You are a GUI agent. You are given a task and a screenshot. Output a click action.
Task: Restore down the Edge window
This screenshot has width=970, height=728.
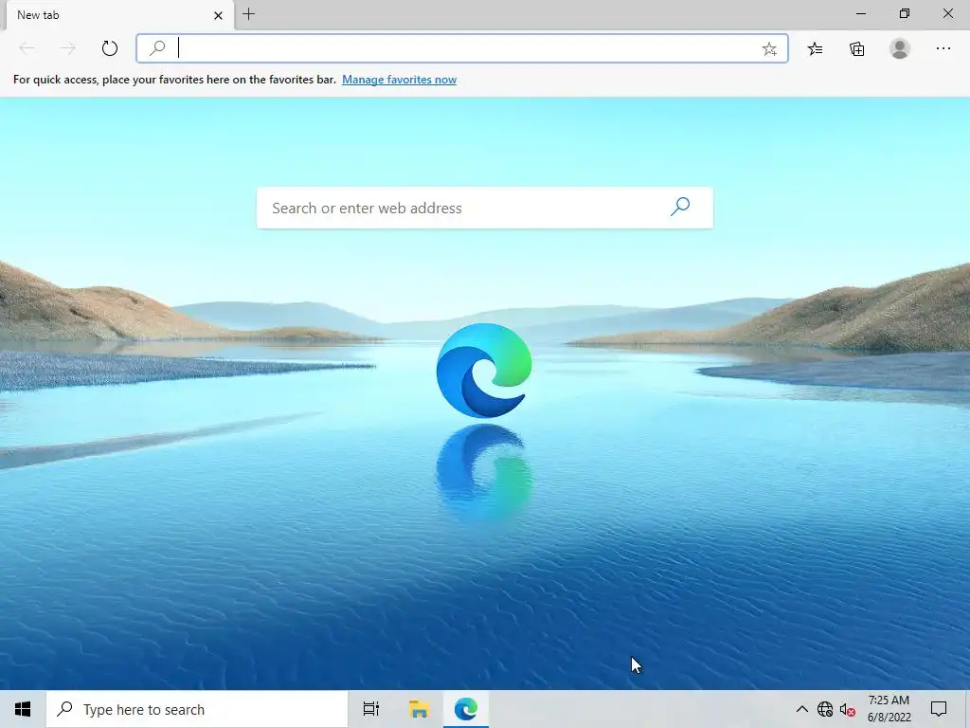click(x=905, y=13)
